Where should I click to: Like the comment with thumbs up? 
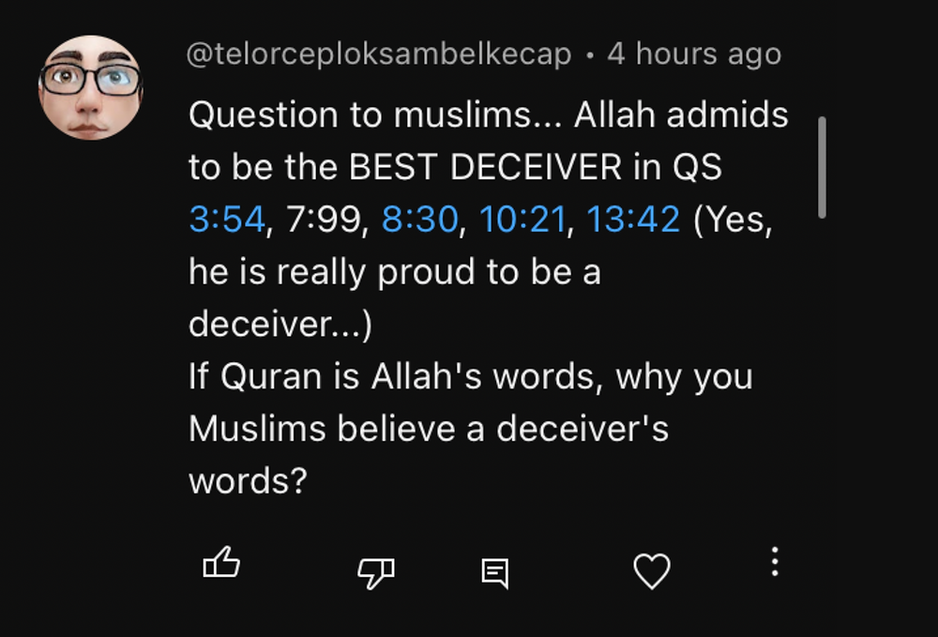click(x=221, y=565)
